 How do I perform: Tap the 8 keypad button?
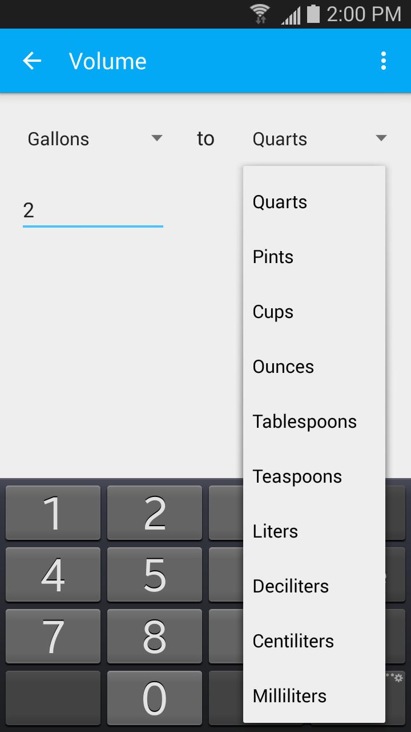click(155, 636)
